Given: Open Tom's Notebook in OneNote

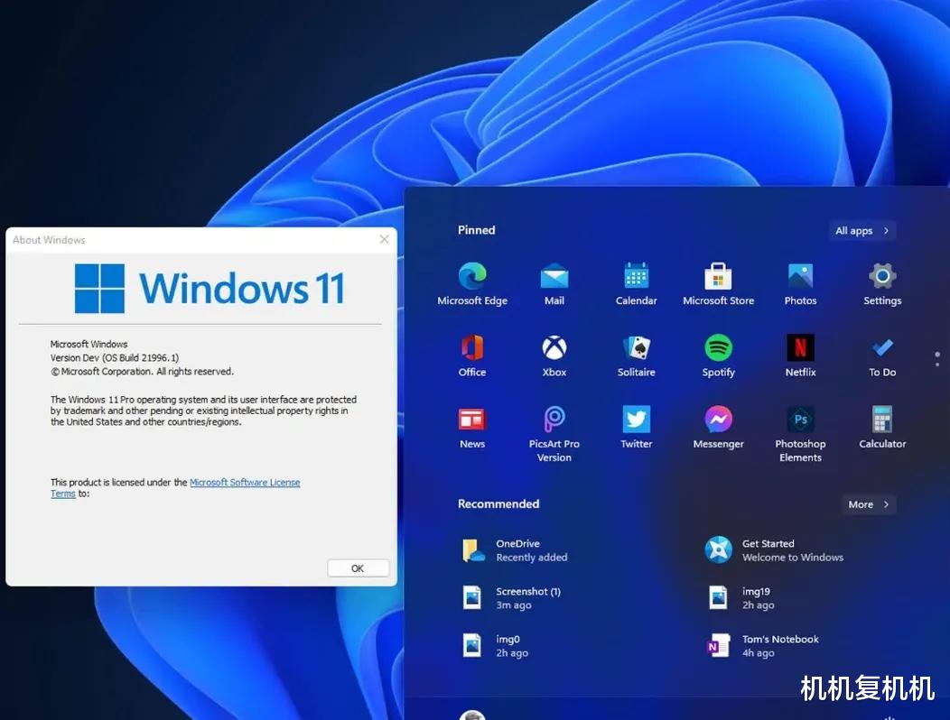Looking at the screenshot, I should 762,645.
